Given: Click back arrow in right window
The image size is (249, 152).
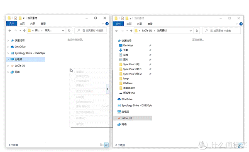Looking at the screenshot, I should click(117, 31).
